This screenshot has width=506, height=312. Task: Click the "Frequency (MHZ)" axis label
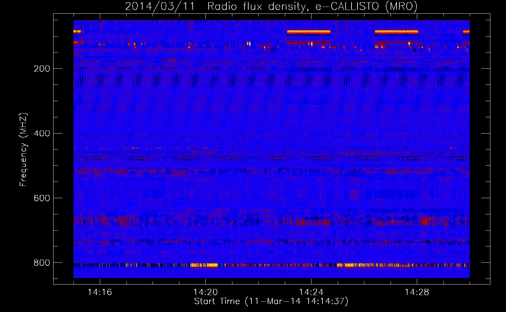[x=23, y=150]
